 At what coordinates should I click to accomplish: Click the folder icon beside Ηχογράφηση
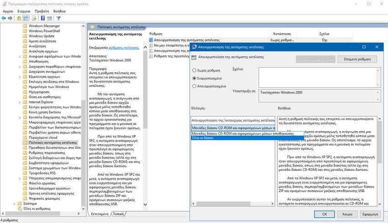pos(25,92)
